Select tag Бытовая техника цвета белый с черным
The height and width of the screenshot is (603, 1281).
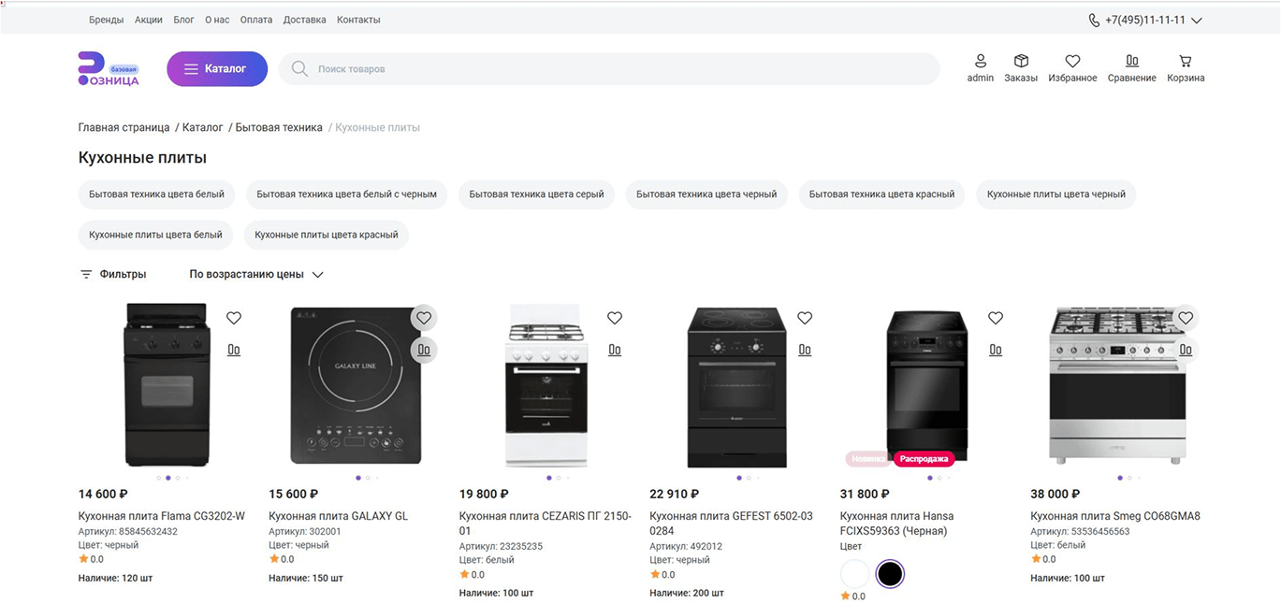346,194
